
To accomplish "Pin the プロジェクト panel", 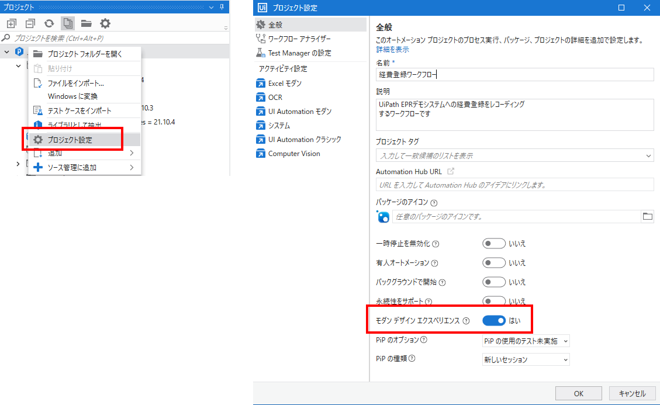I will click(x=222, y=7).
